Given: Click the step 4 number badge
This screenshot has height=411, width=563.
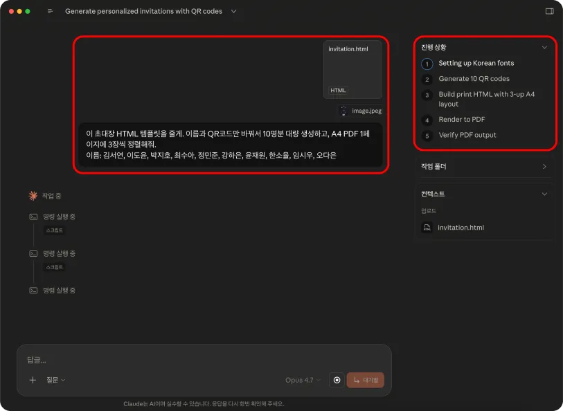Looking at the screenshot, I should [x=427, y=120].
